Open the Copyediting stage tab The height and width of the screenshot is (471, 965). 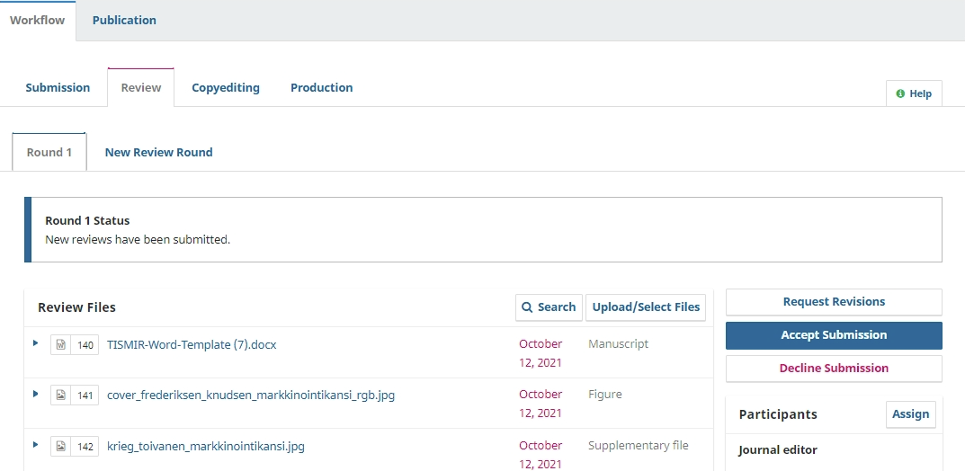click(x=226, y=87)
